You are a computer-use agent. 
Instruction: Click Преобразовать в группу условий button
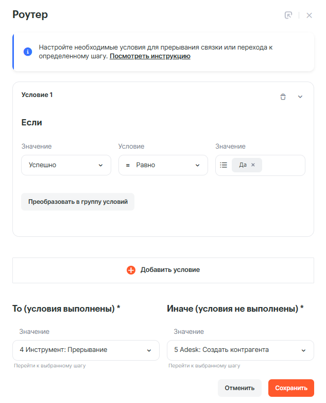[x=78, y=202]
